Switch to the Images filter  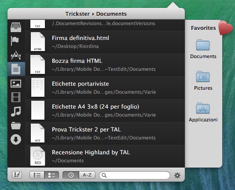click(16, 84)
